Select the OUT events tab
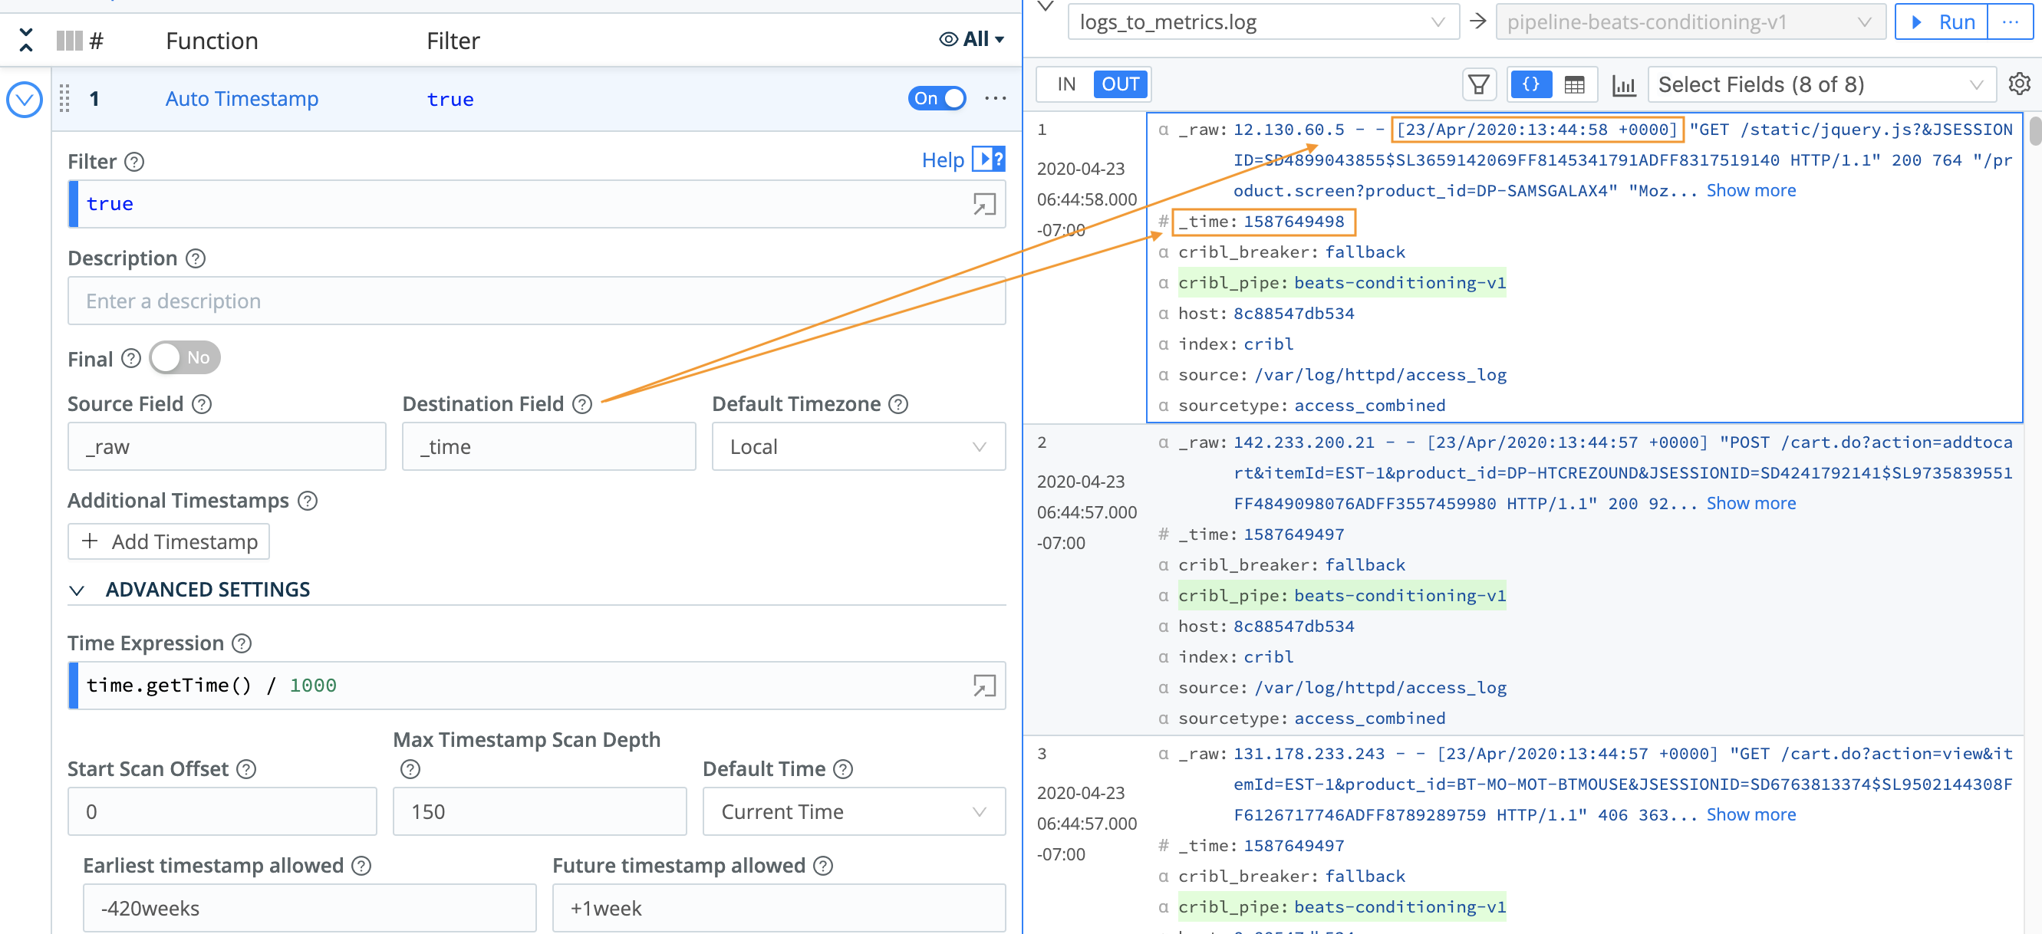2042x934 pixels. 1119,84
